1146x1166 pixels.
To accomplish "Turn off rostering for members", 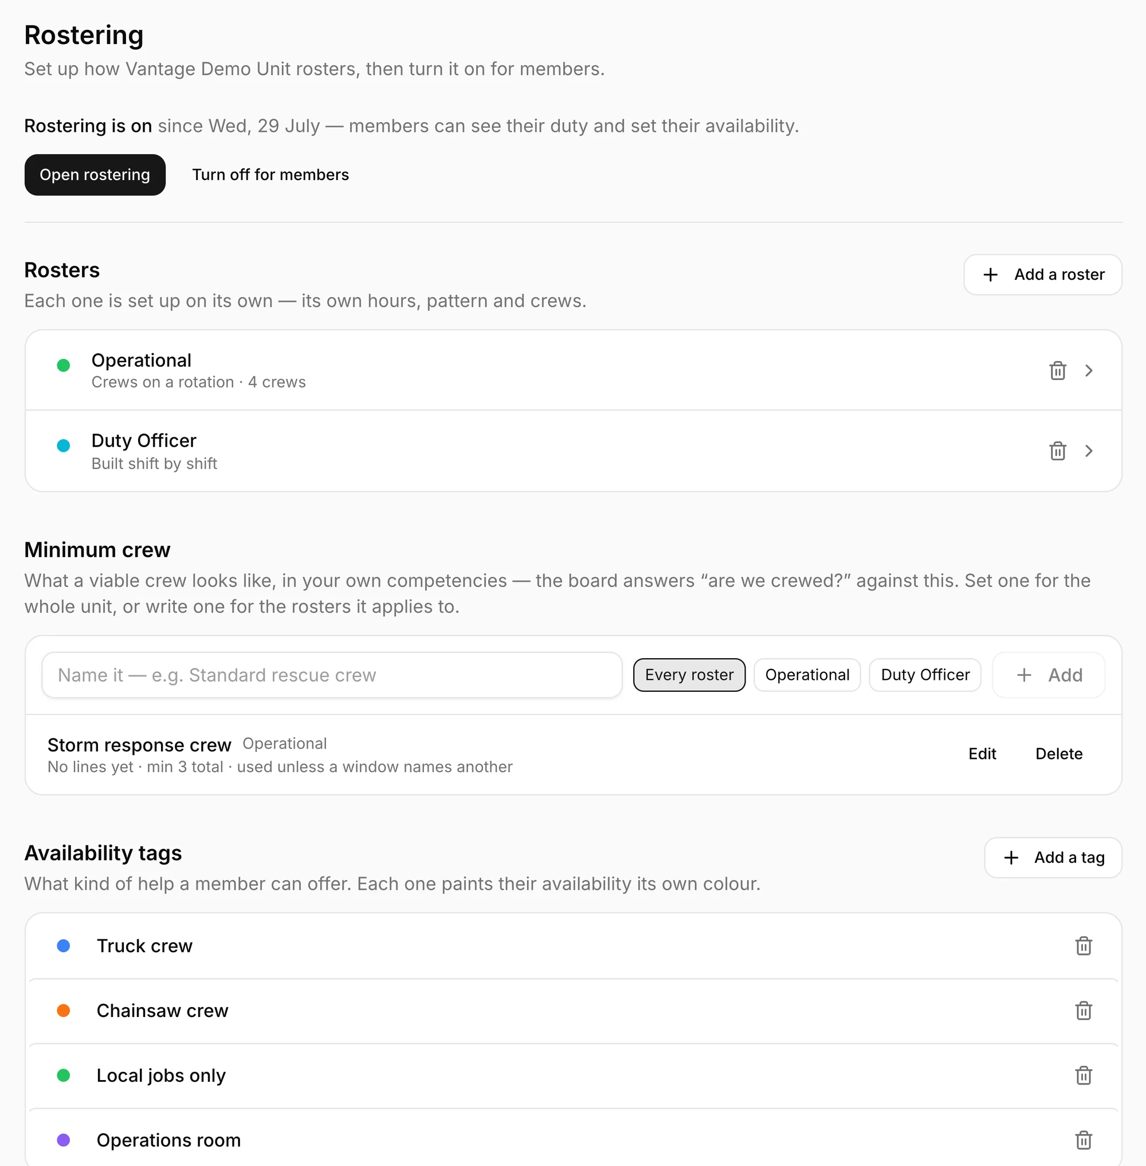I will (270, 175).
